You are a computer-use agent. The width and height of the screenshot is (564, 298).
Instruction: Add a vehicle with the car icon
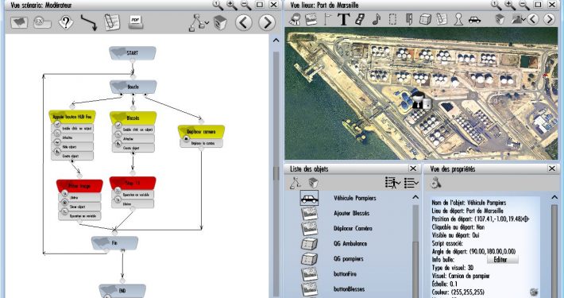click(474, 20)
